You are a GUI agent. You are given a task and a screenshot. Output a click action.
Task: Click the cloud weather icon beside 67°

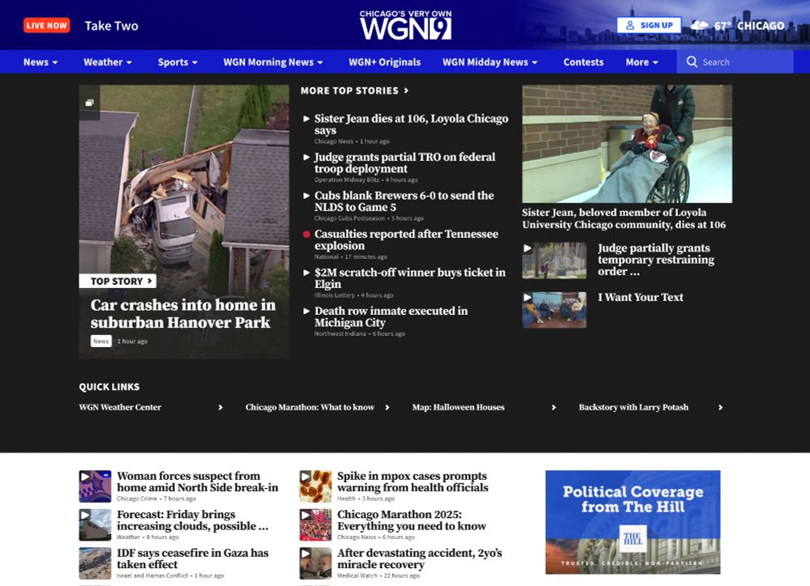pos(700,25)
